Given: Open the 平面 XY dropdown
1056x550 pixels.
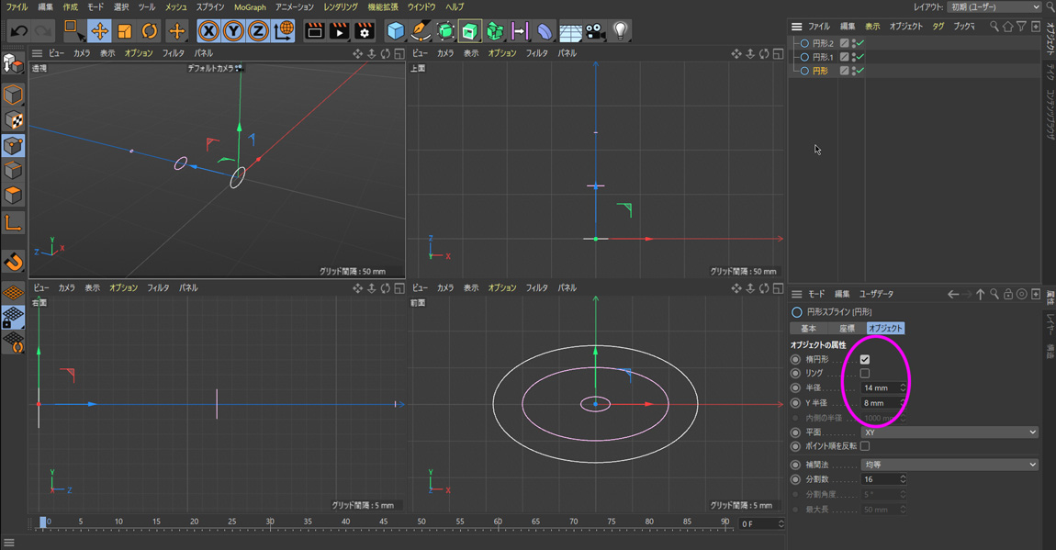Looking at the screenshot, I should click(949, 432).
